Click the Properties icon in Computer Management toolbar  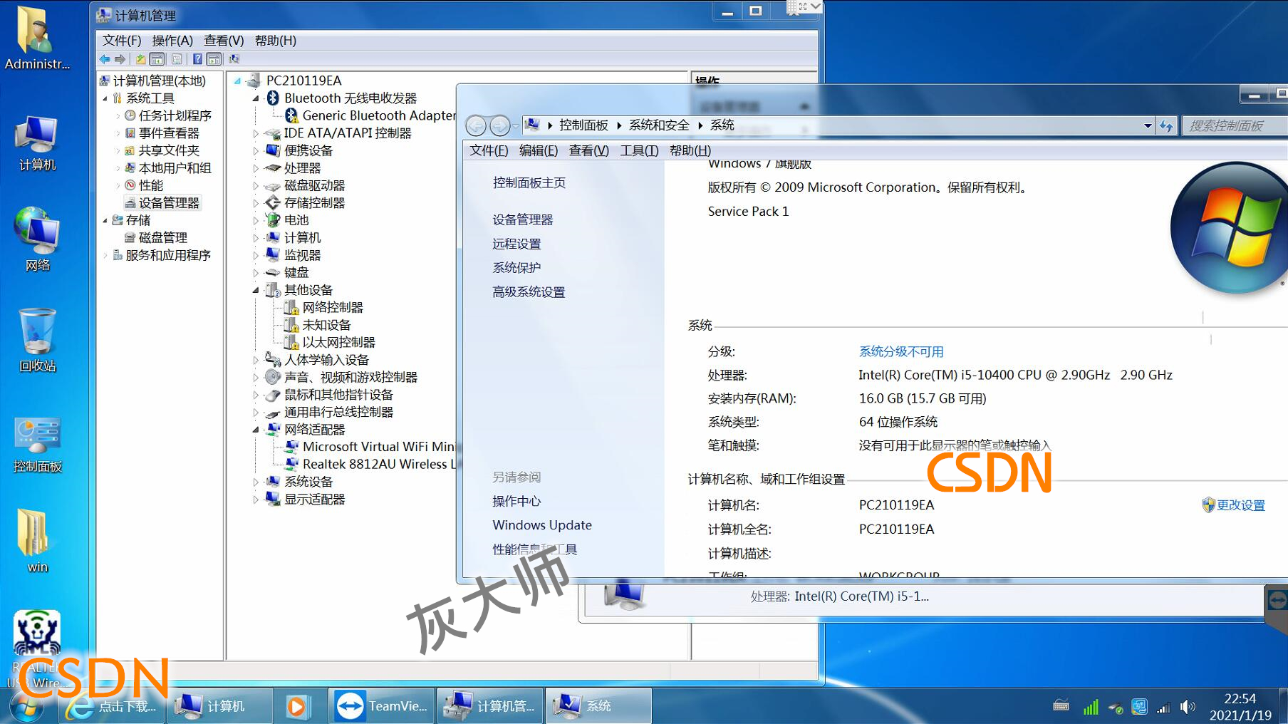pyautogui.click(x=177, y=59)
